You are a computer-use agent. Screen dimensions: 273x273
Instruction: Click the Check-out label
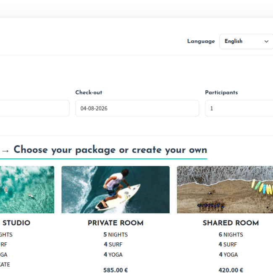(89, 92)
